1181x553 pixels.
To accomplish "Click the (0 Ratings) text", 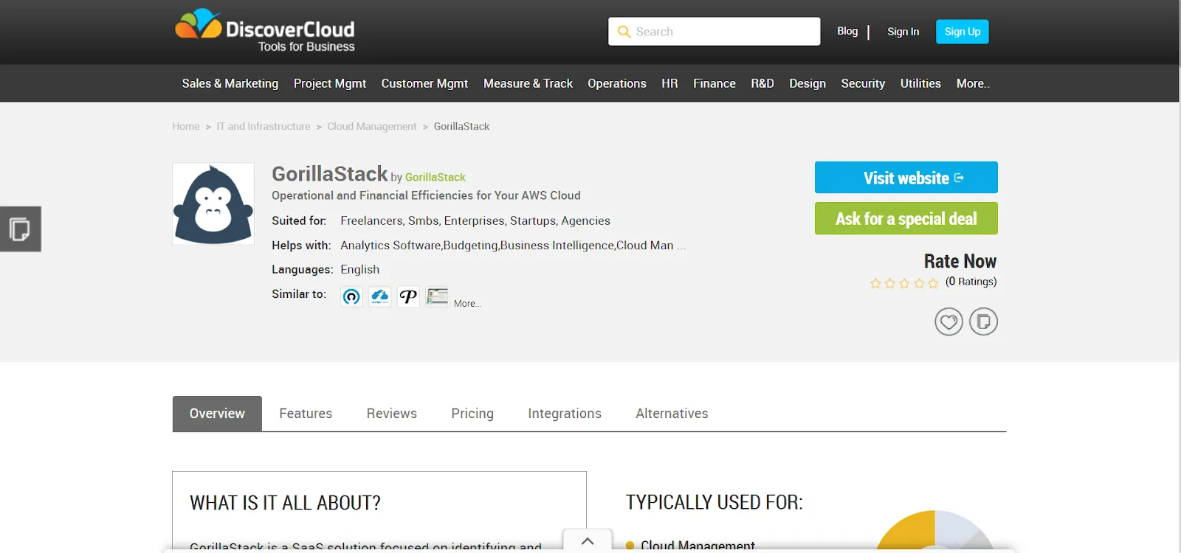I will click(x=971, y=282).
